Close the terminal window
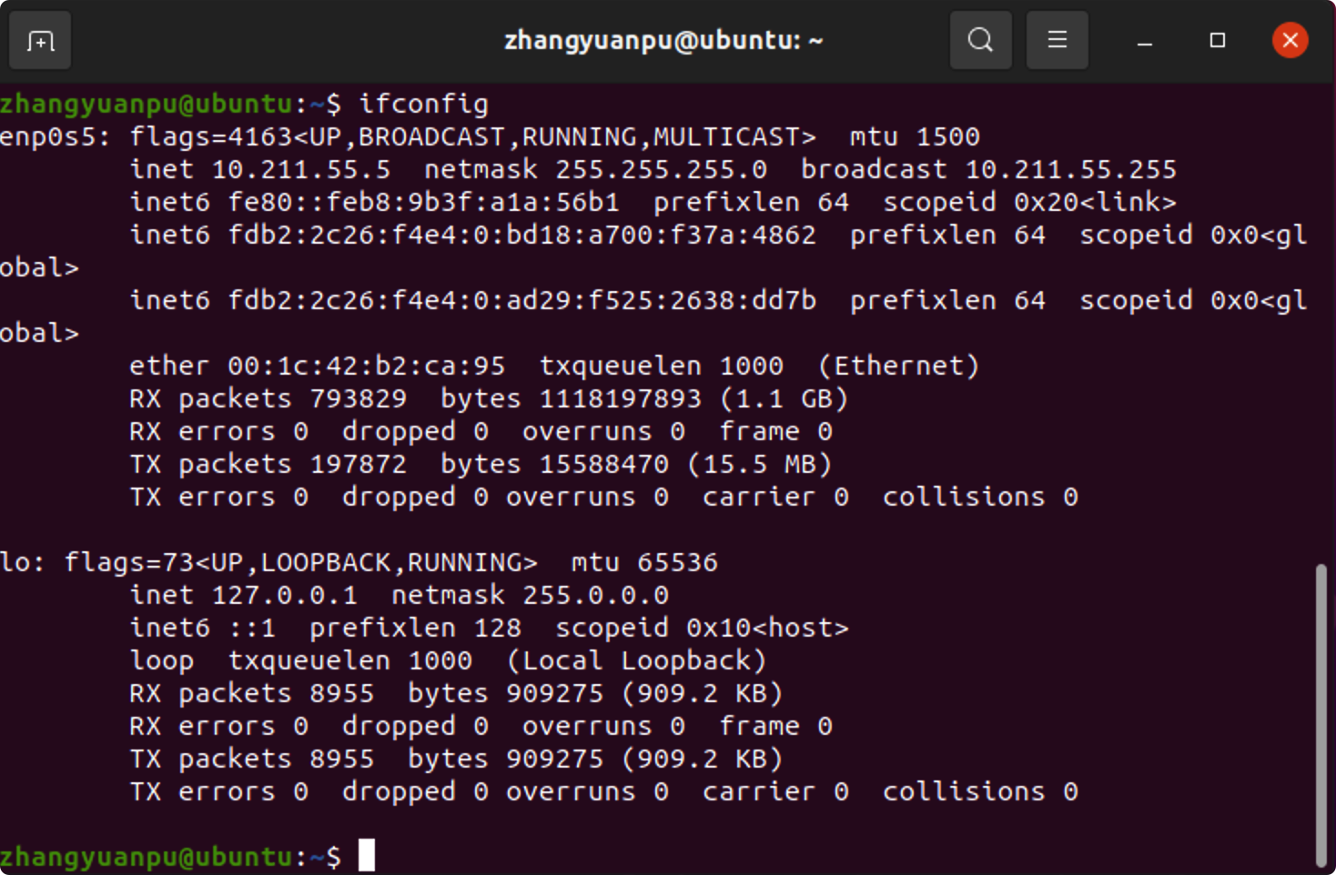Viewport: 1336px width, 875px height. (1290, 40)
